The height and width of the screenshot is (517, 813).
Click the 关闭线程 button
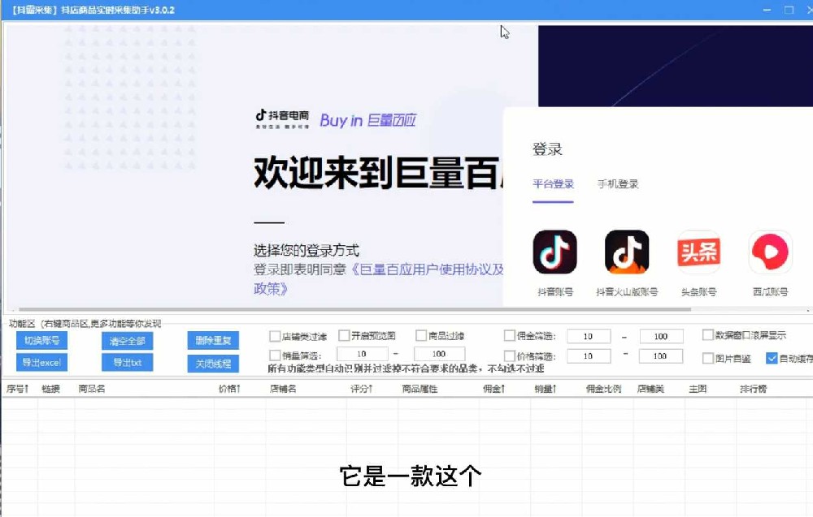(x=213, y=364)
